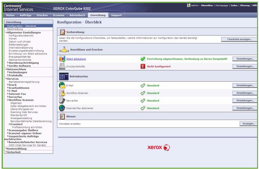259x169 pixels.
Task: Click the Workflow-Scannen document icon
Action: coord(62,93)
